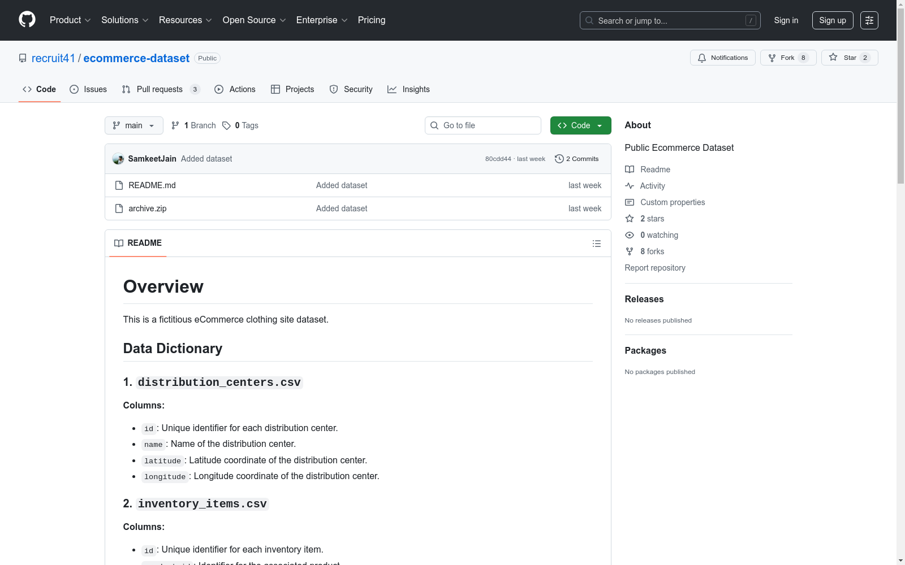Viewport: 905px width, 565px height.
Task: Click the book icon beside README tab
Action: click(x=119, y=243)
